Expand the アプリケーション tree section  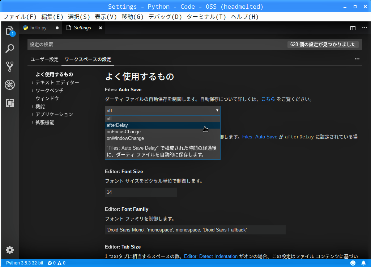coord(33,114)
